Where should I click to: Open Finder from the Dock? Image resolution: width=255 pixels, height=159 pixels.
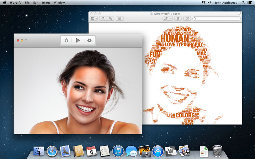click(x=39, y=151)
